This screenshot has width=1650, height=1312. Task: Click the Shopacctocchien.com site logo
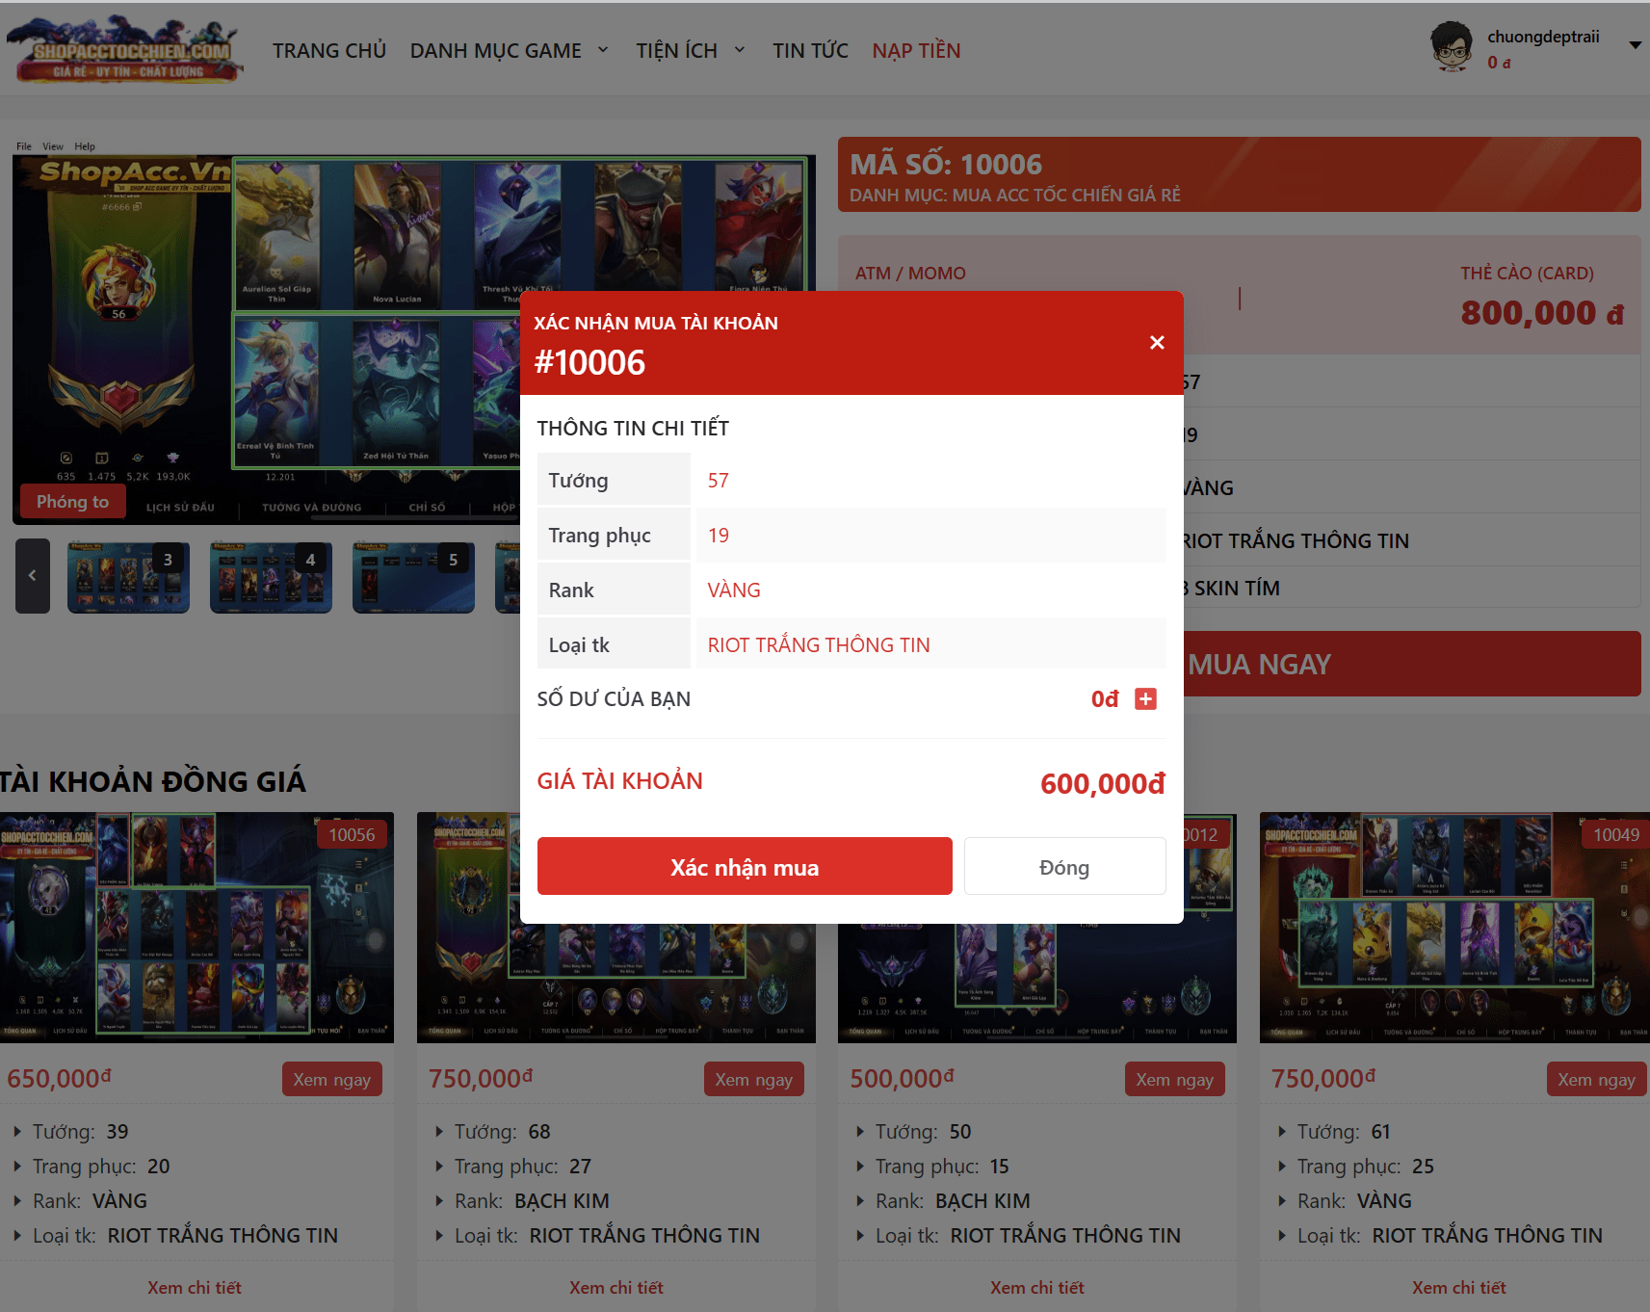pyautogui.click(x=126, y=49)
